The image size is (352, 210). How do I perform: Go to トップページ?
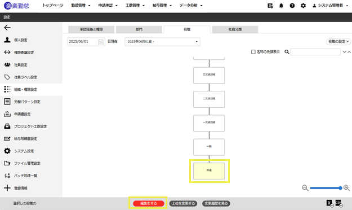coord(53,6)
